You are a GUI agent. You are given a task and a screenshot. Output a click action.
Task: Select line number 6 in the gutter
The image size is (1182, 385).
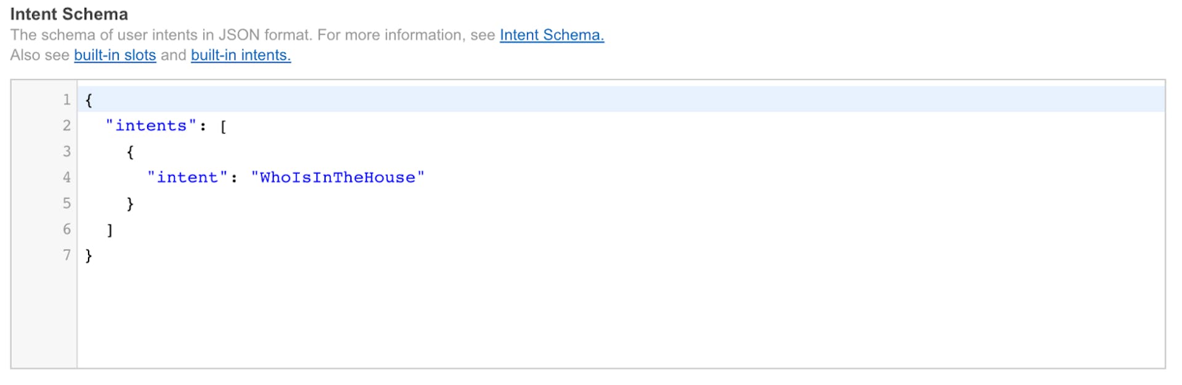click(66, 229)
